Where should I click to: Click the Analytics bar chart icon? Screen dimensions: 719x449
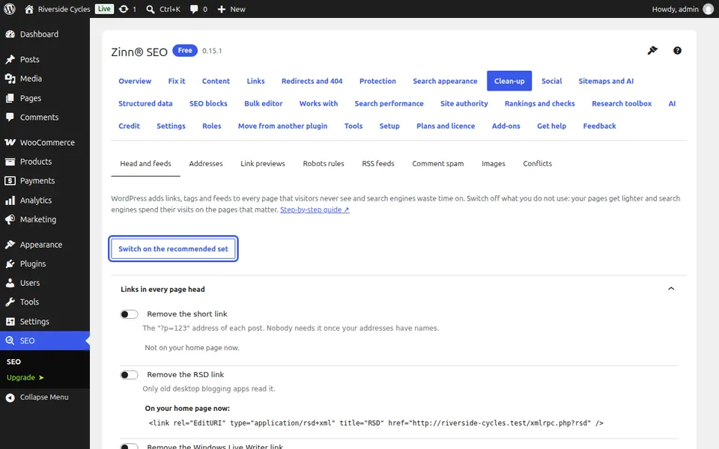click(10, 201)
